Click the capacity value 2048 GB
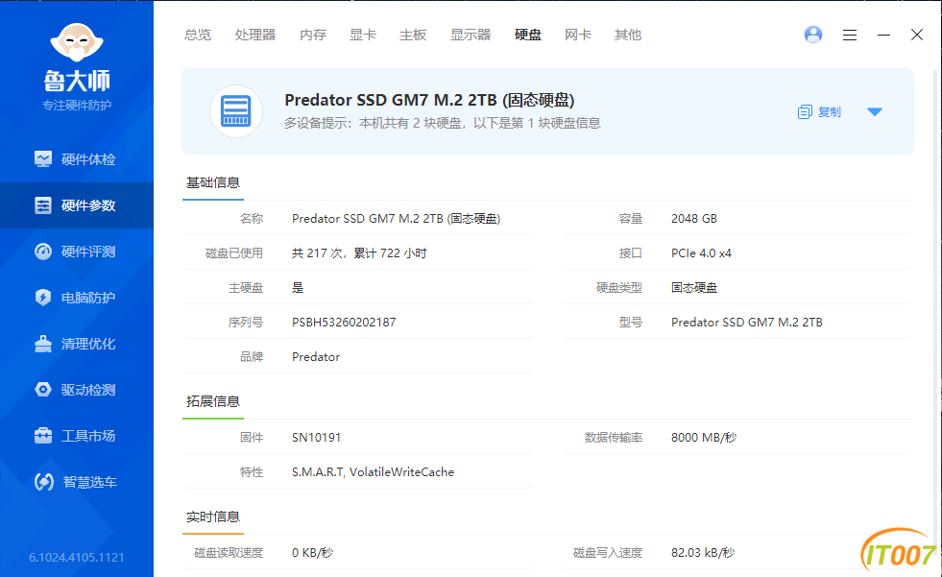 tap(694, 219)
